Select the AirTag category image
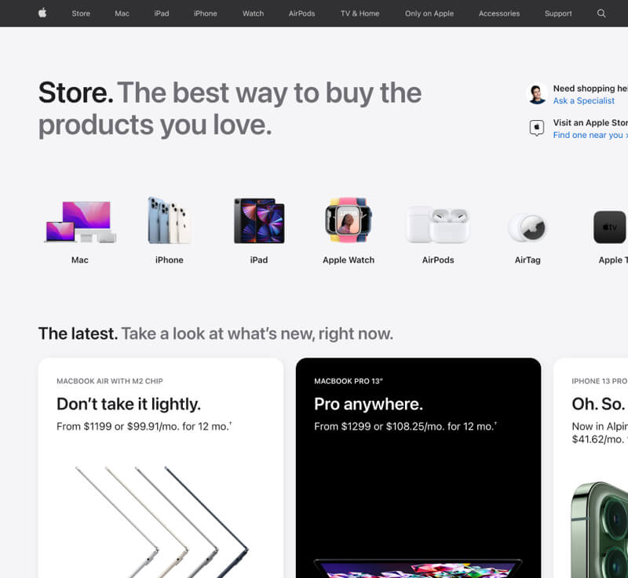Screen dimensions: 628x578 tap(527, 227)
